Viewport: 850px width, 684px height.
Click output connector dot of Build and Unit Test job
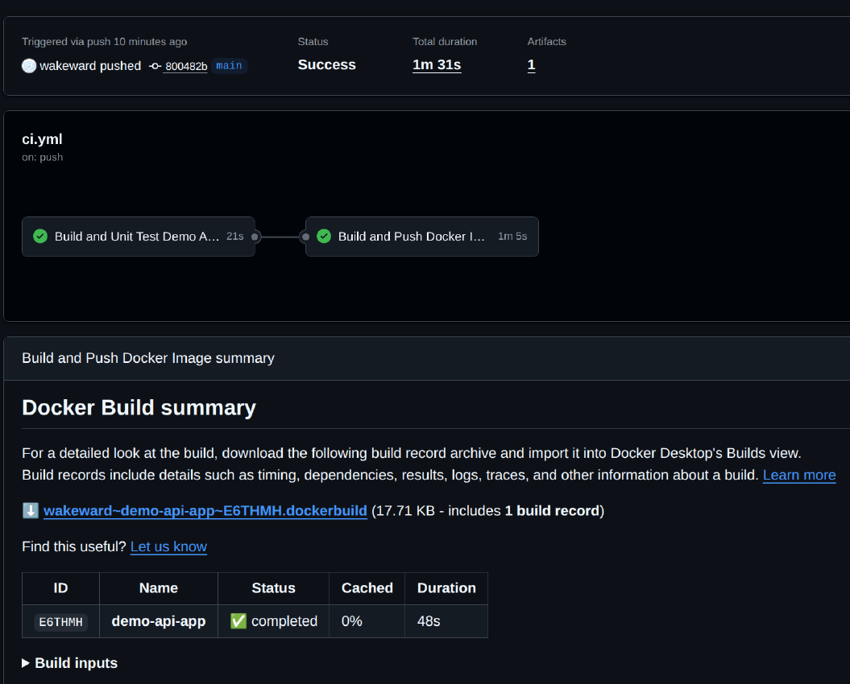[x=255, y=237]
